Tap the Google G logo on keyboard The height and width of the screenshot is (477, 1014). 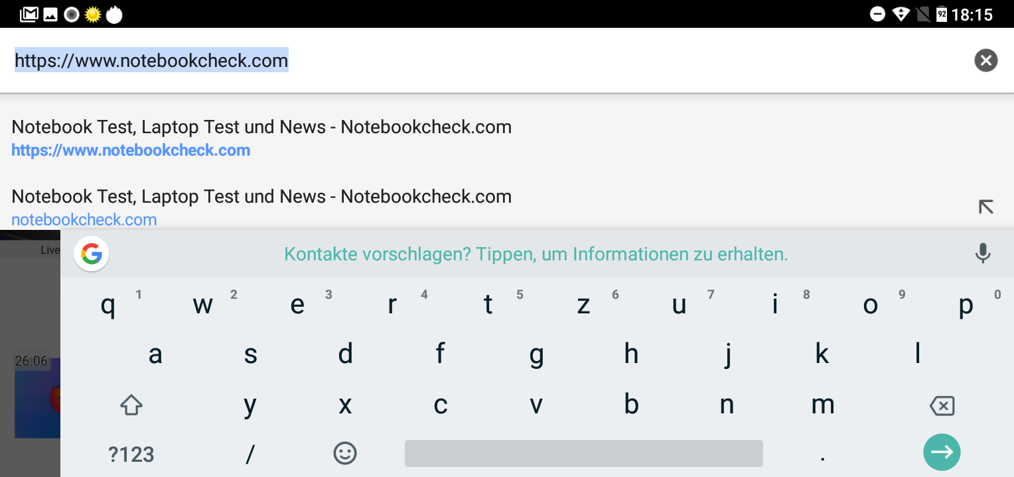pyautogui.click(x=92, y=254)
